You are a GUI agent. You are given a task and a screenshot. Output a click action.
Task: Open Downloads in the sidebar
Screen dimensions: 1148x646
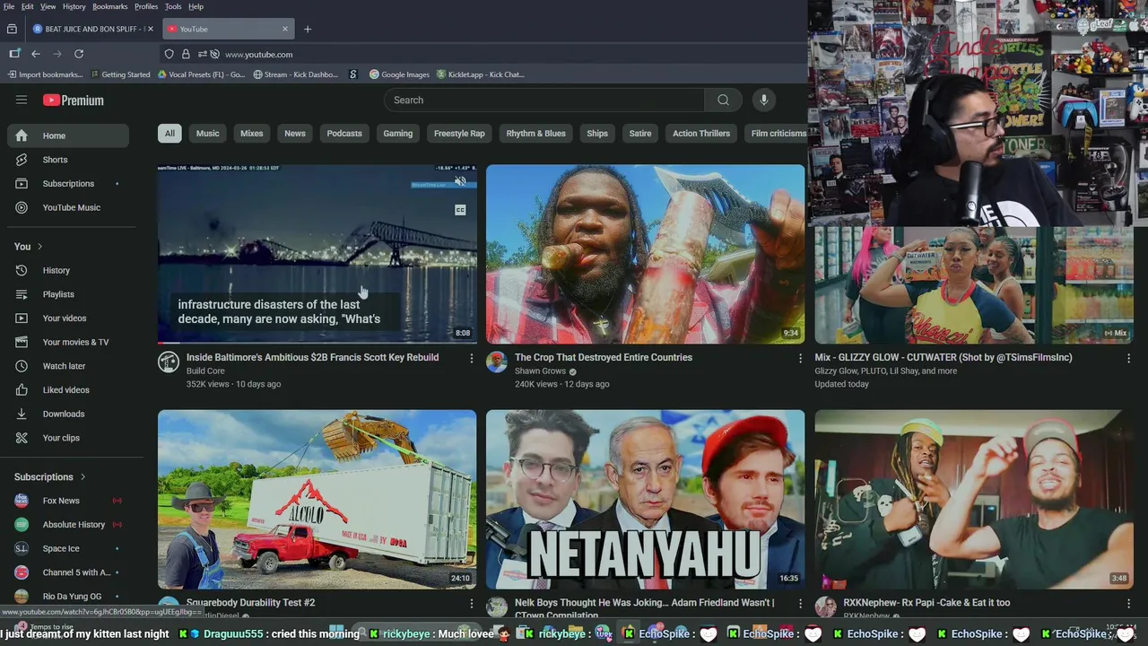pyautogui.click(x=68, y=414)
